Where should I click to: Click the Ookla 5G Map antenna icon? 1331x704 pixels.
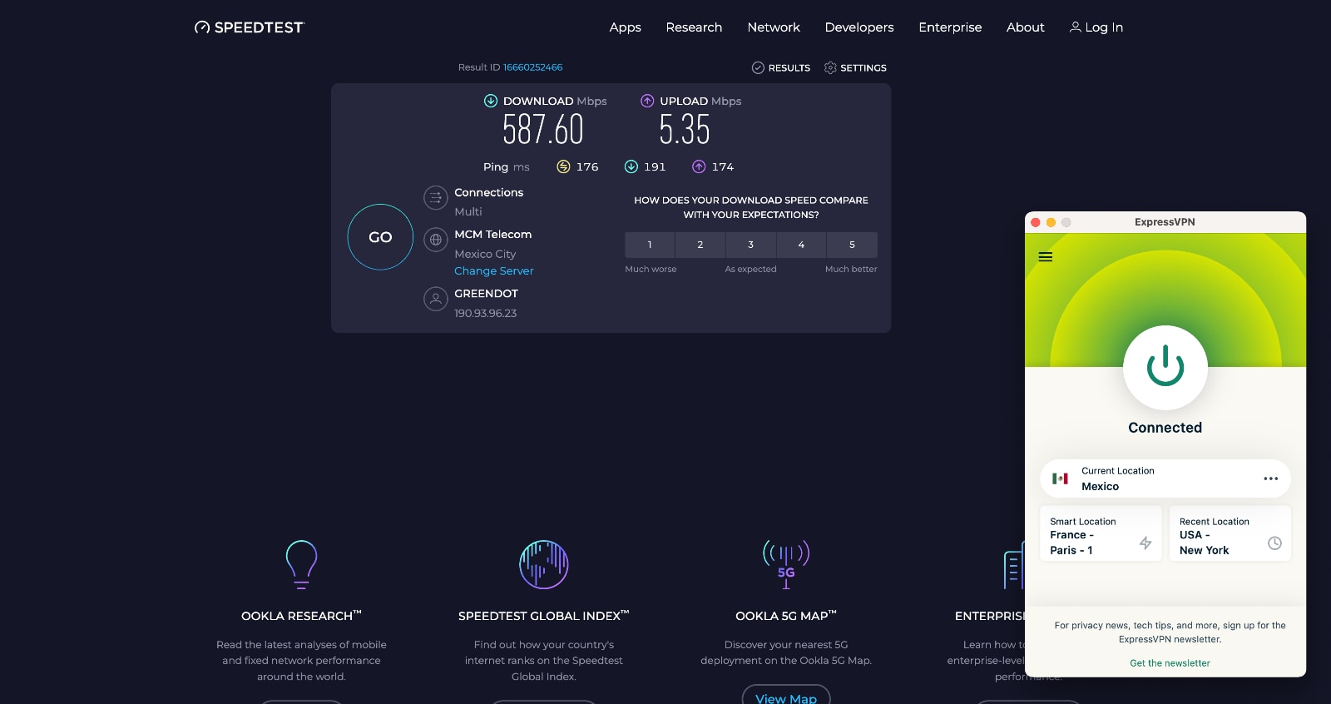point(786,564)
